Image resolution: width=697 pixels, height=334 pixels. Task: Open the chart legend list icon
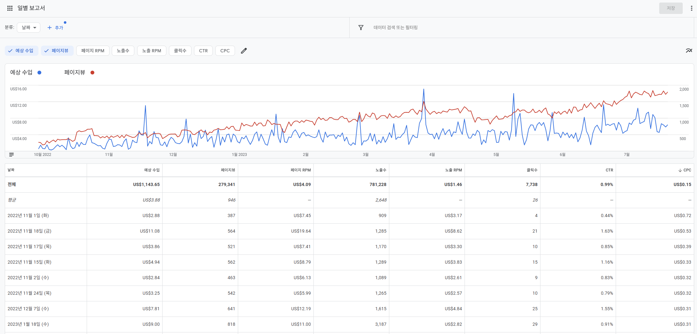[x=11, y=155]
